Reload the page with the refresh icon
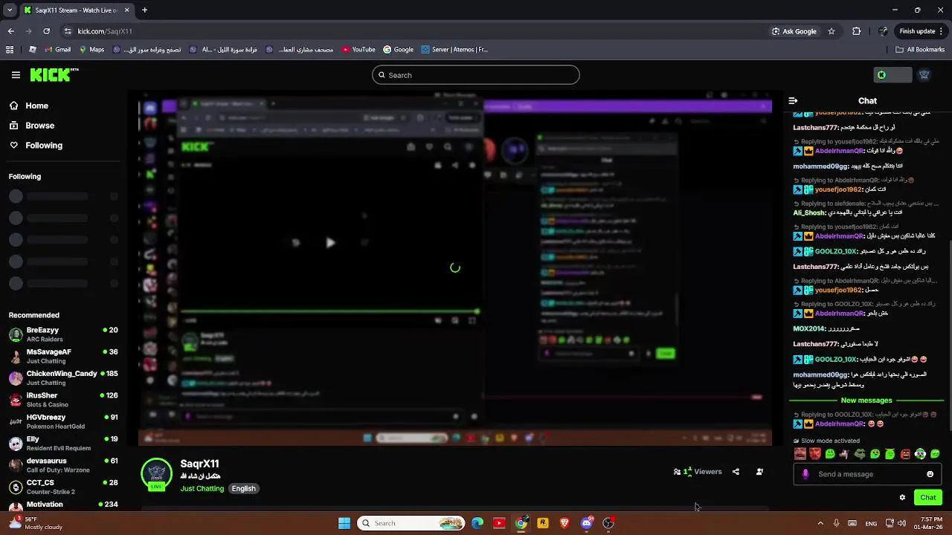The image size is (952, 535). [46, 31]
